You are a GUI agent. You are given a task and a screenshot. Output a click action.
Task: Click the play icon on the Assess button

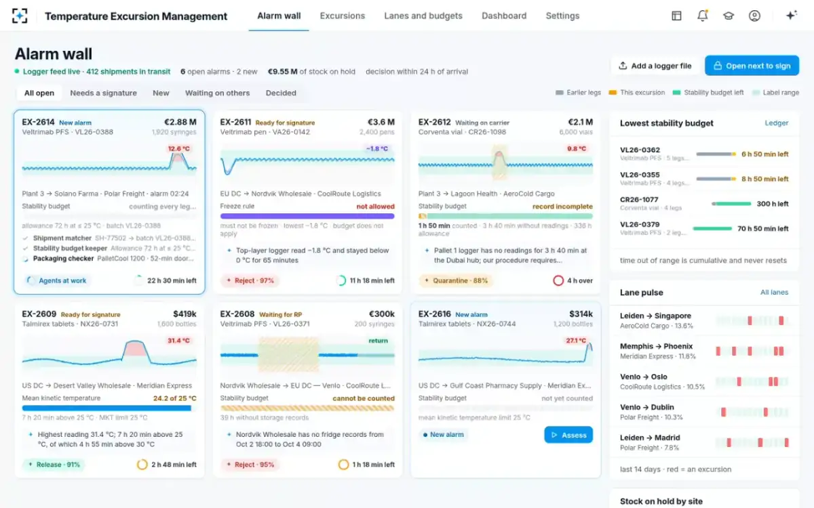(x=554, y=435)
